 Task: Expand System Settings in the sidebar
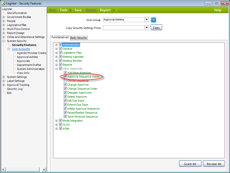[4, 77]
